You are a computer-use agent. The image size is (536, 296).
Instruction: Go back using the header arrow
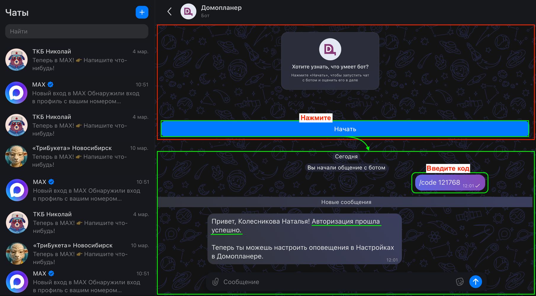click(x=169, y=12)
